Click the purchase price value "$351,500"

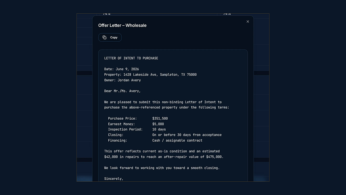tap(160, 119)
